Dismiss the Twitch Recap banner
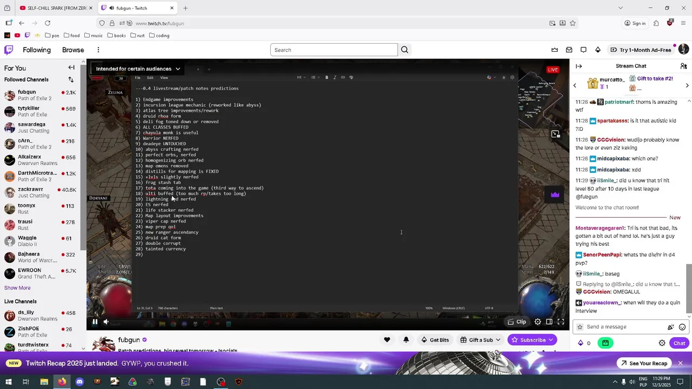The width and height of the screenshot is (692, 389). tap(681, 363)
